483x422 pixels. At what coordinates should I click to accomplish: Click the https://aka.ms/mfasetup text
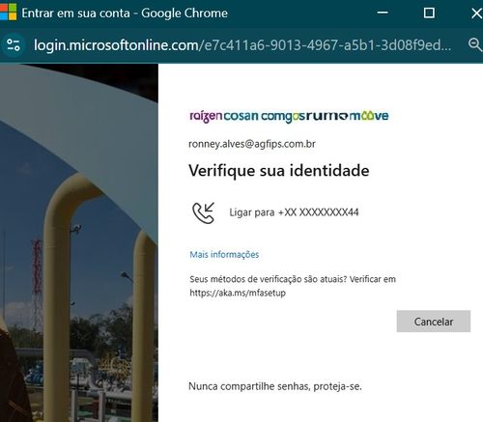click(238, 293)
